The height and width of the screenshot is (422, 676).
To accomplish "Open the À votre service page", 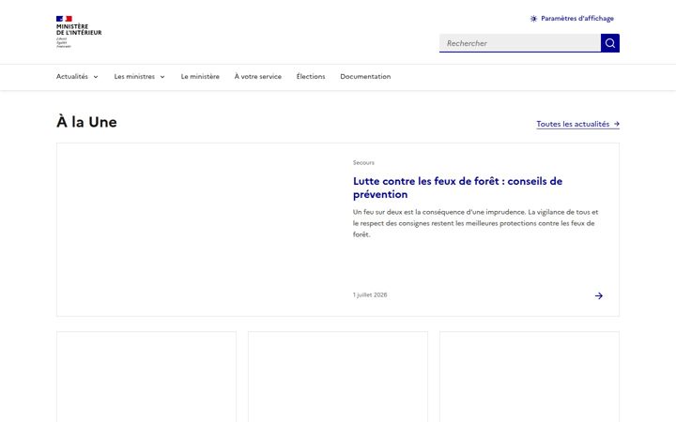I will click(x=258, y=77).
